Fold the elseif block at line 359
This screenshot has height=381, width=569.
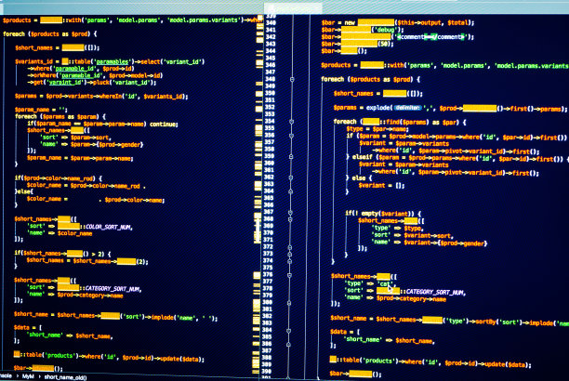coord(292,156)
